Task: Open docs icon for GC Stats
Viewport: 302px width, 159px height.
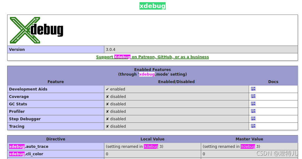Action: coord(253,104)
